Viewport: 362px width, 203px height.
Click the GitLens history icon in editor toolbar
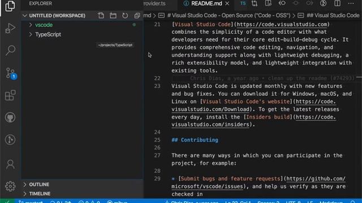pos(323,3)
